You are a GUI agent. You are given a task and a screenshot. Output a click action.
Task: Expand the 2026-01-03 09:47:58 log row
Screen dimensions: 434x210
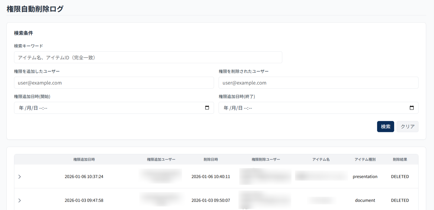(x=20, y=201)
